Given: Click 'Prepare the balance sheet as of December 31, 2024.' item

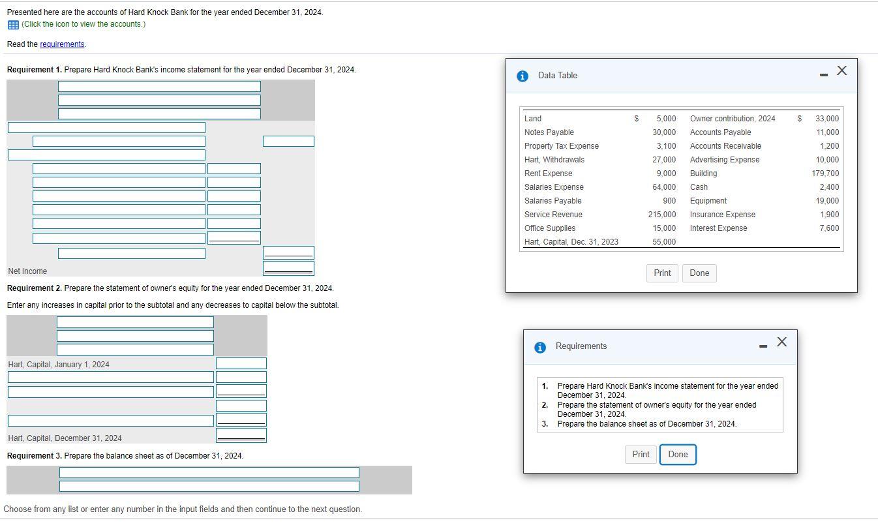Looking at the screenshot, I should point(647,424).
